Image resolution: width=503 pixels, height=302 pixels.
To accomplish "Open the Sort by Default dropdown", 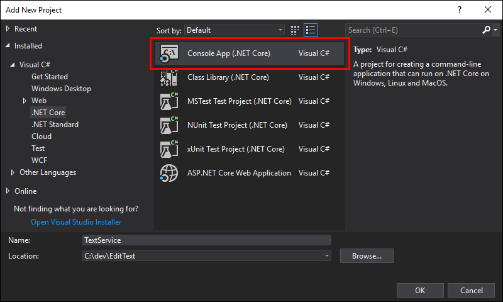I will click(x=235, y=30).
